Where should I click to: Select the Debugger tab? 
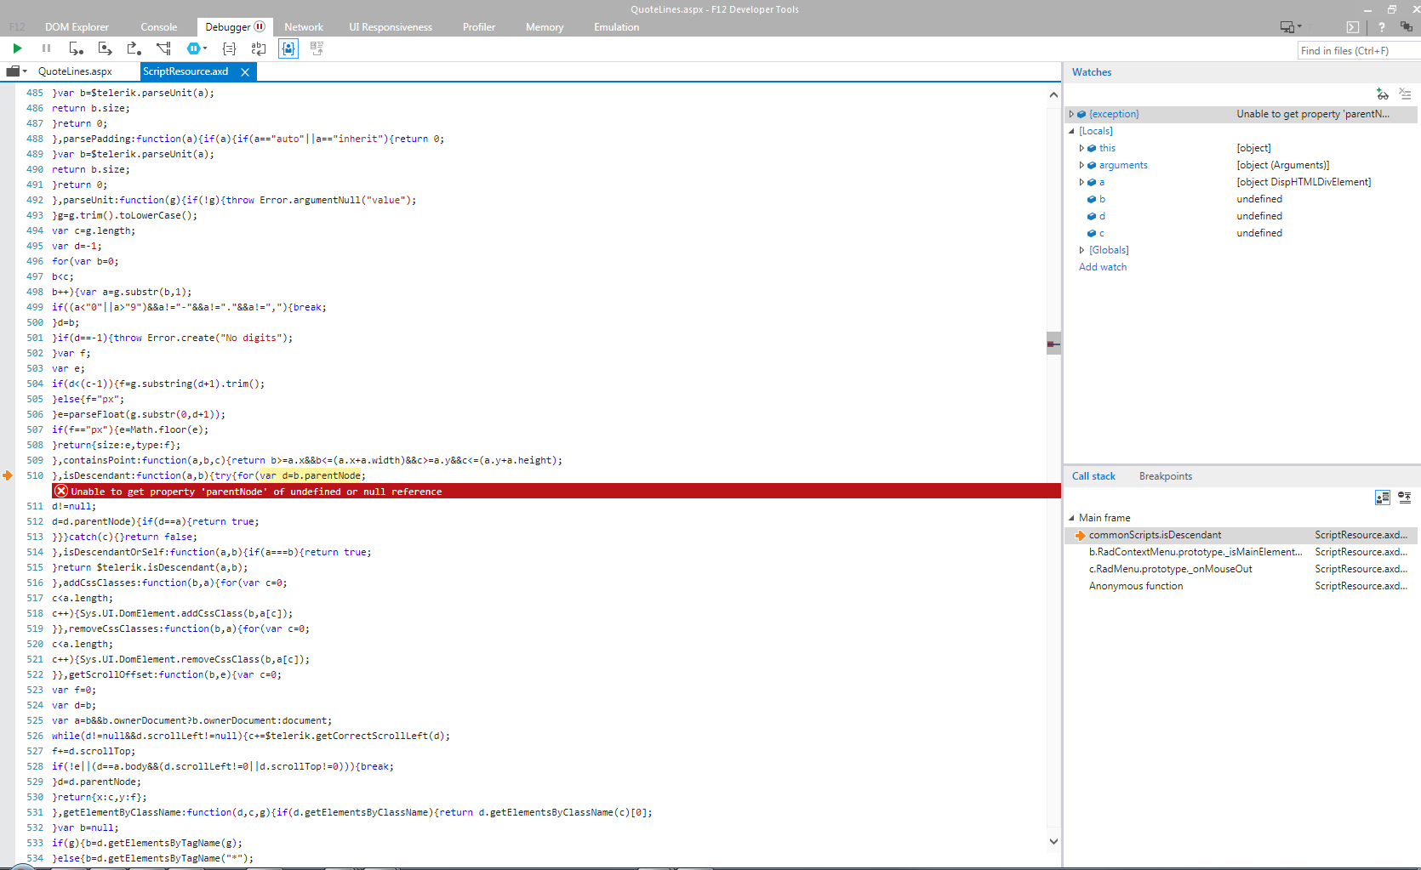(x=235, y=27)
